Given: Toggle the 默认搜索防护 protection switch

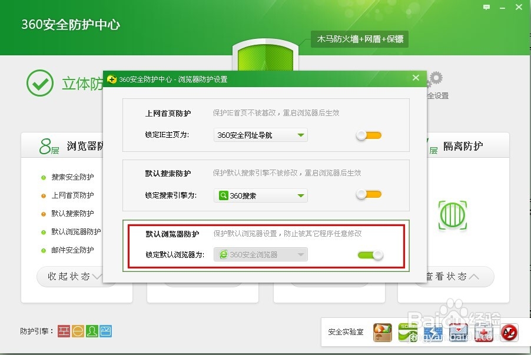Looking at the screenshot, I should [368, 195].
